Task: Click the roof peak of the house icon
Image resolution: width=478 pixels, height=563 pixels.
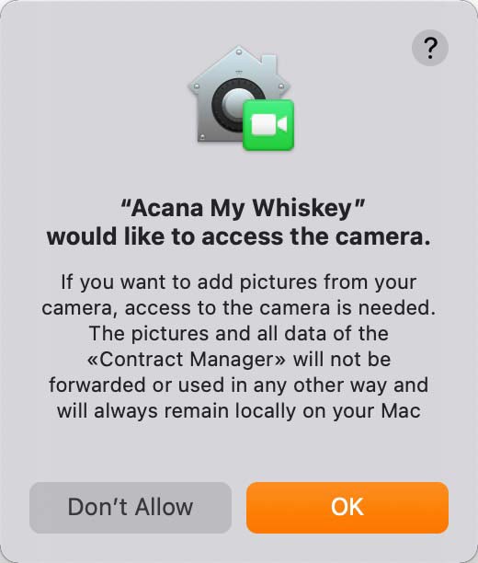Action: [x=239, y=51]
